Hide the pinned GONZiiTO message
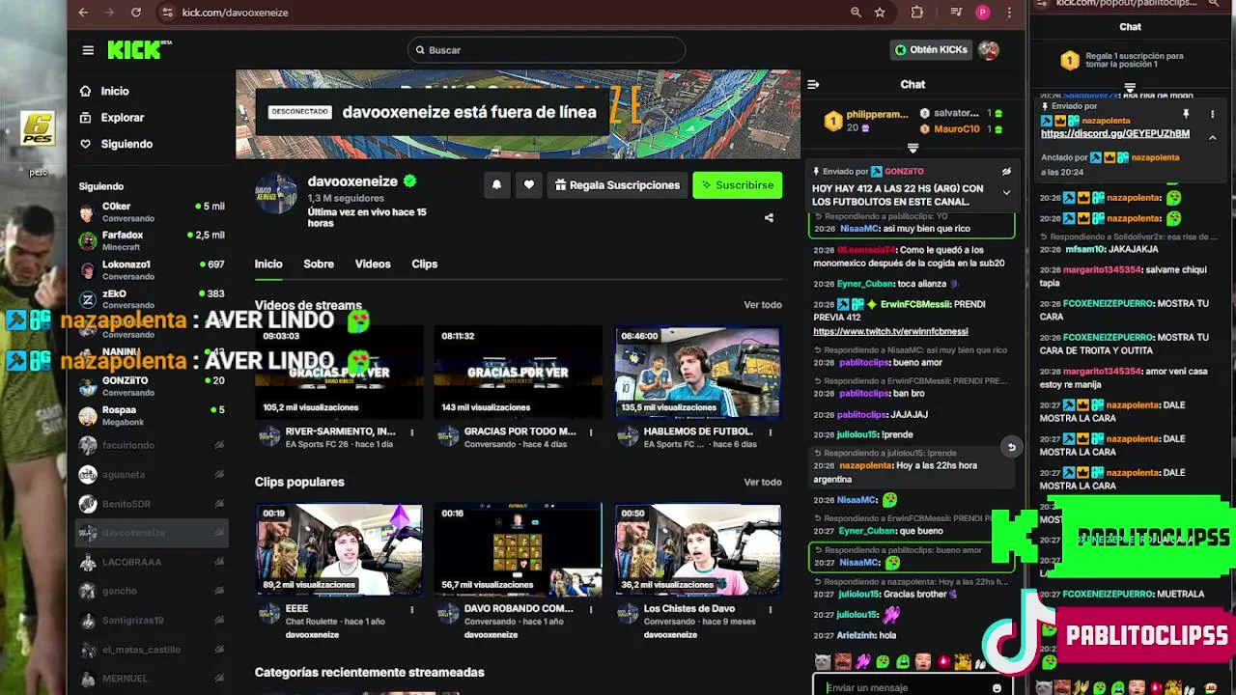The image size is (1236, 695). coord(1006,172)
